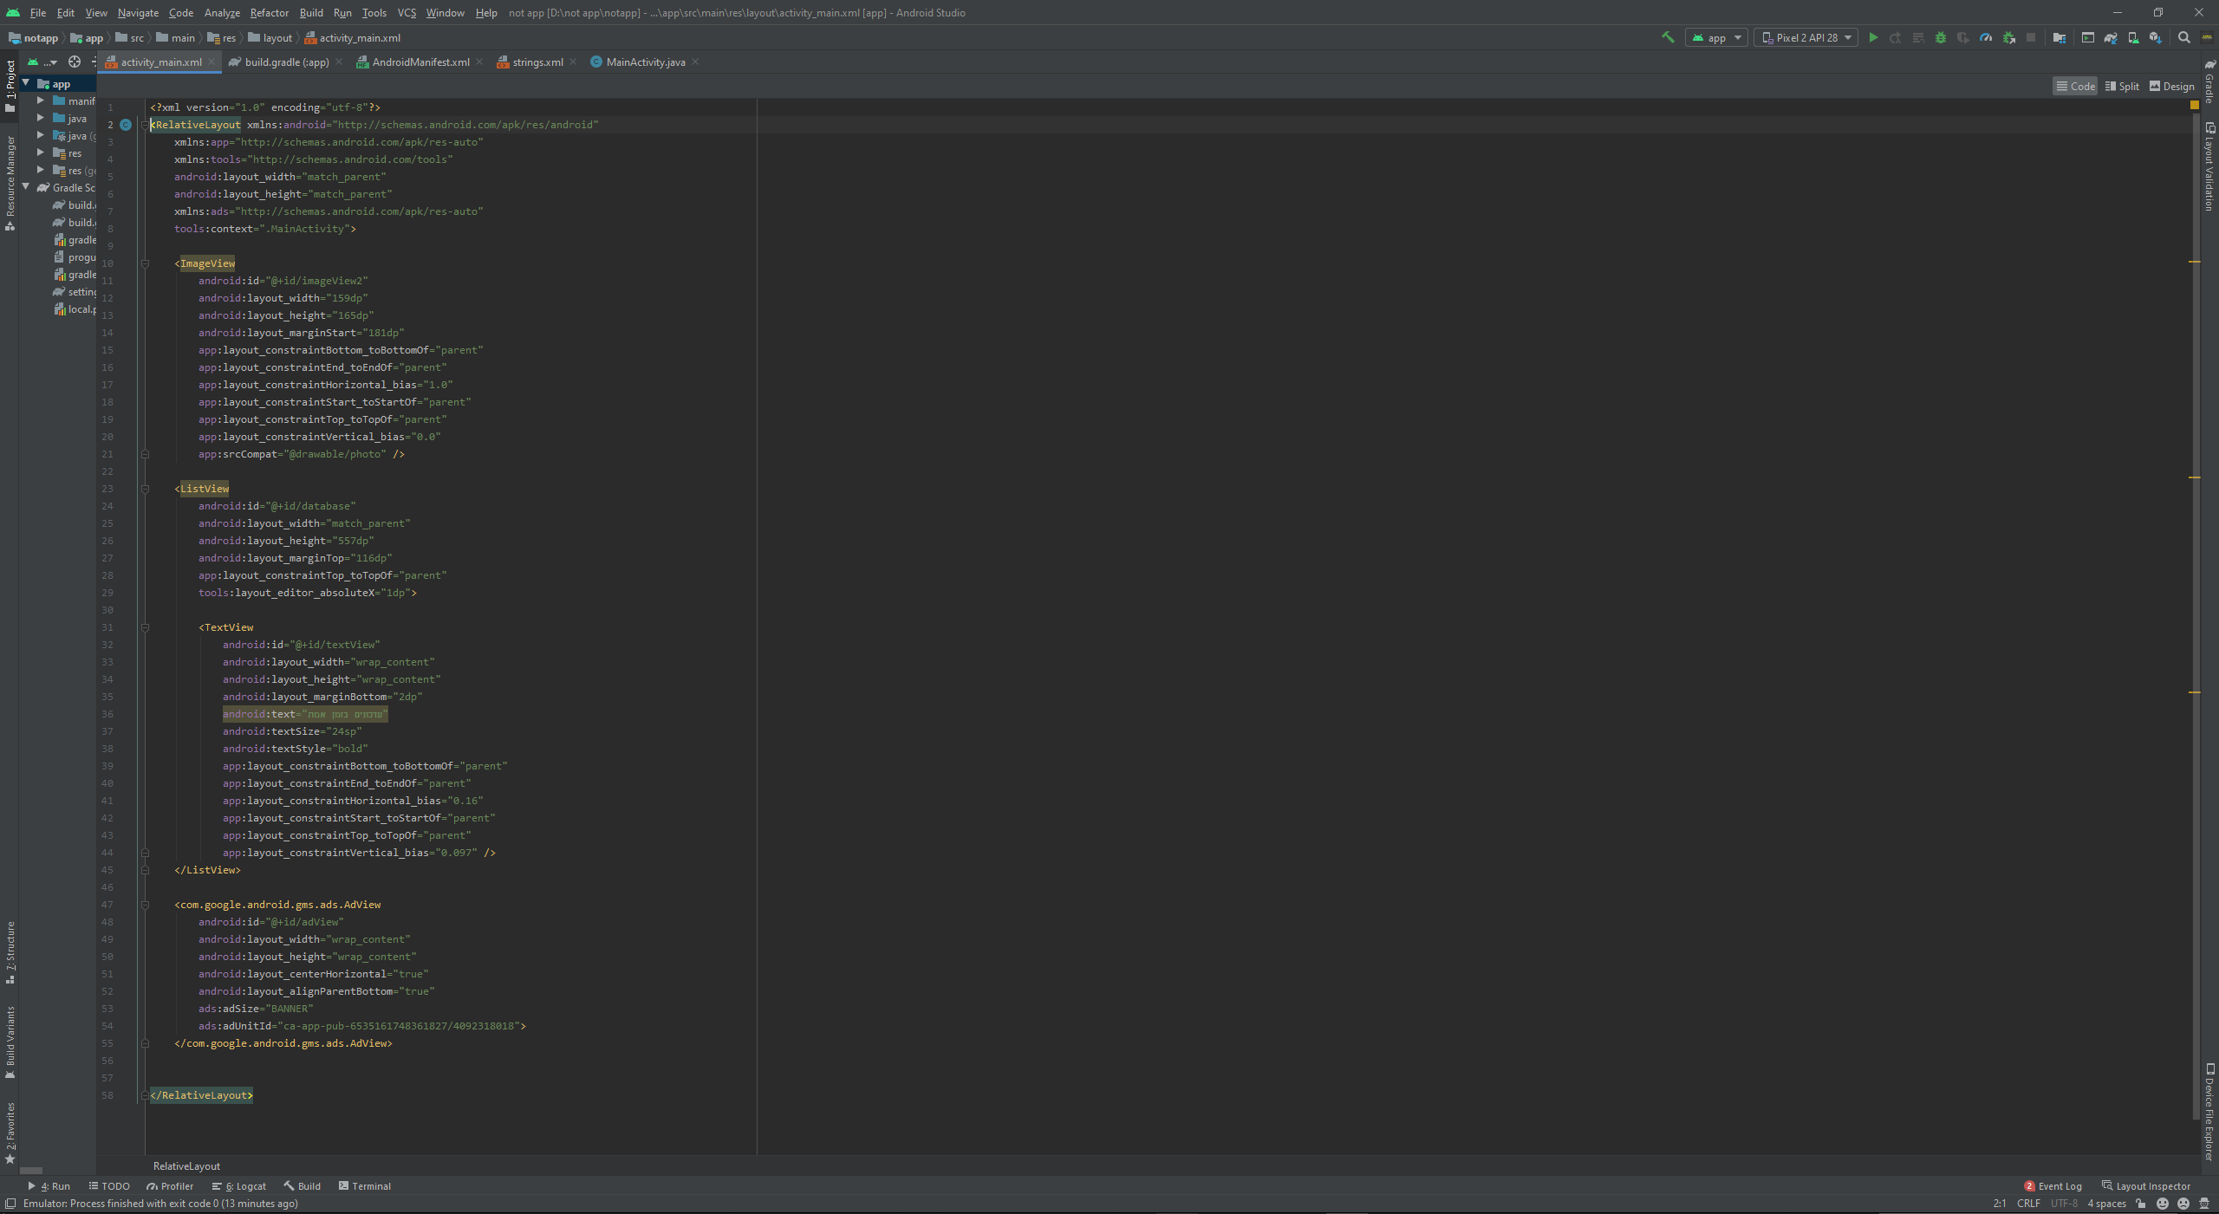The height and width of the screenshot is (1214, 2219).
Task: Collapse the Gradle Scripts tree node
Action: point(26,187)
